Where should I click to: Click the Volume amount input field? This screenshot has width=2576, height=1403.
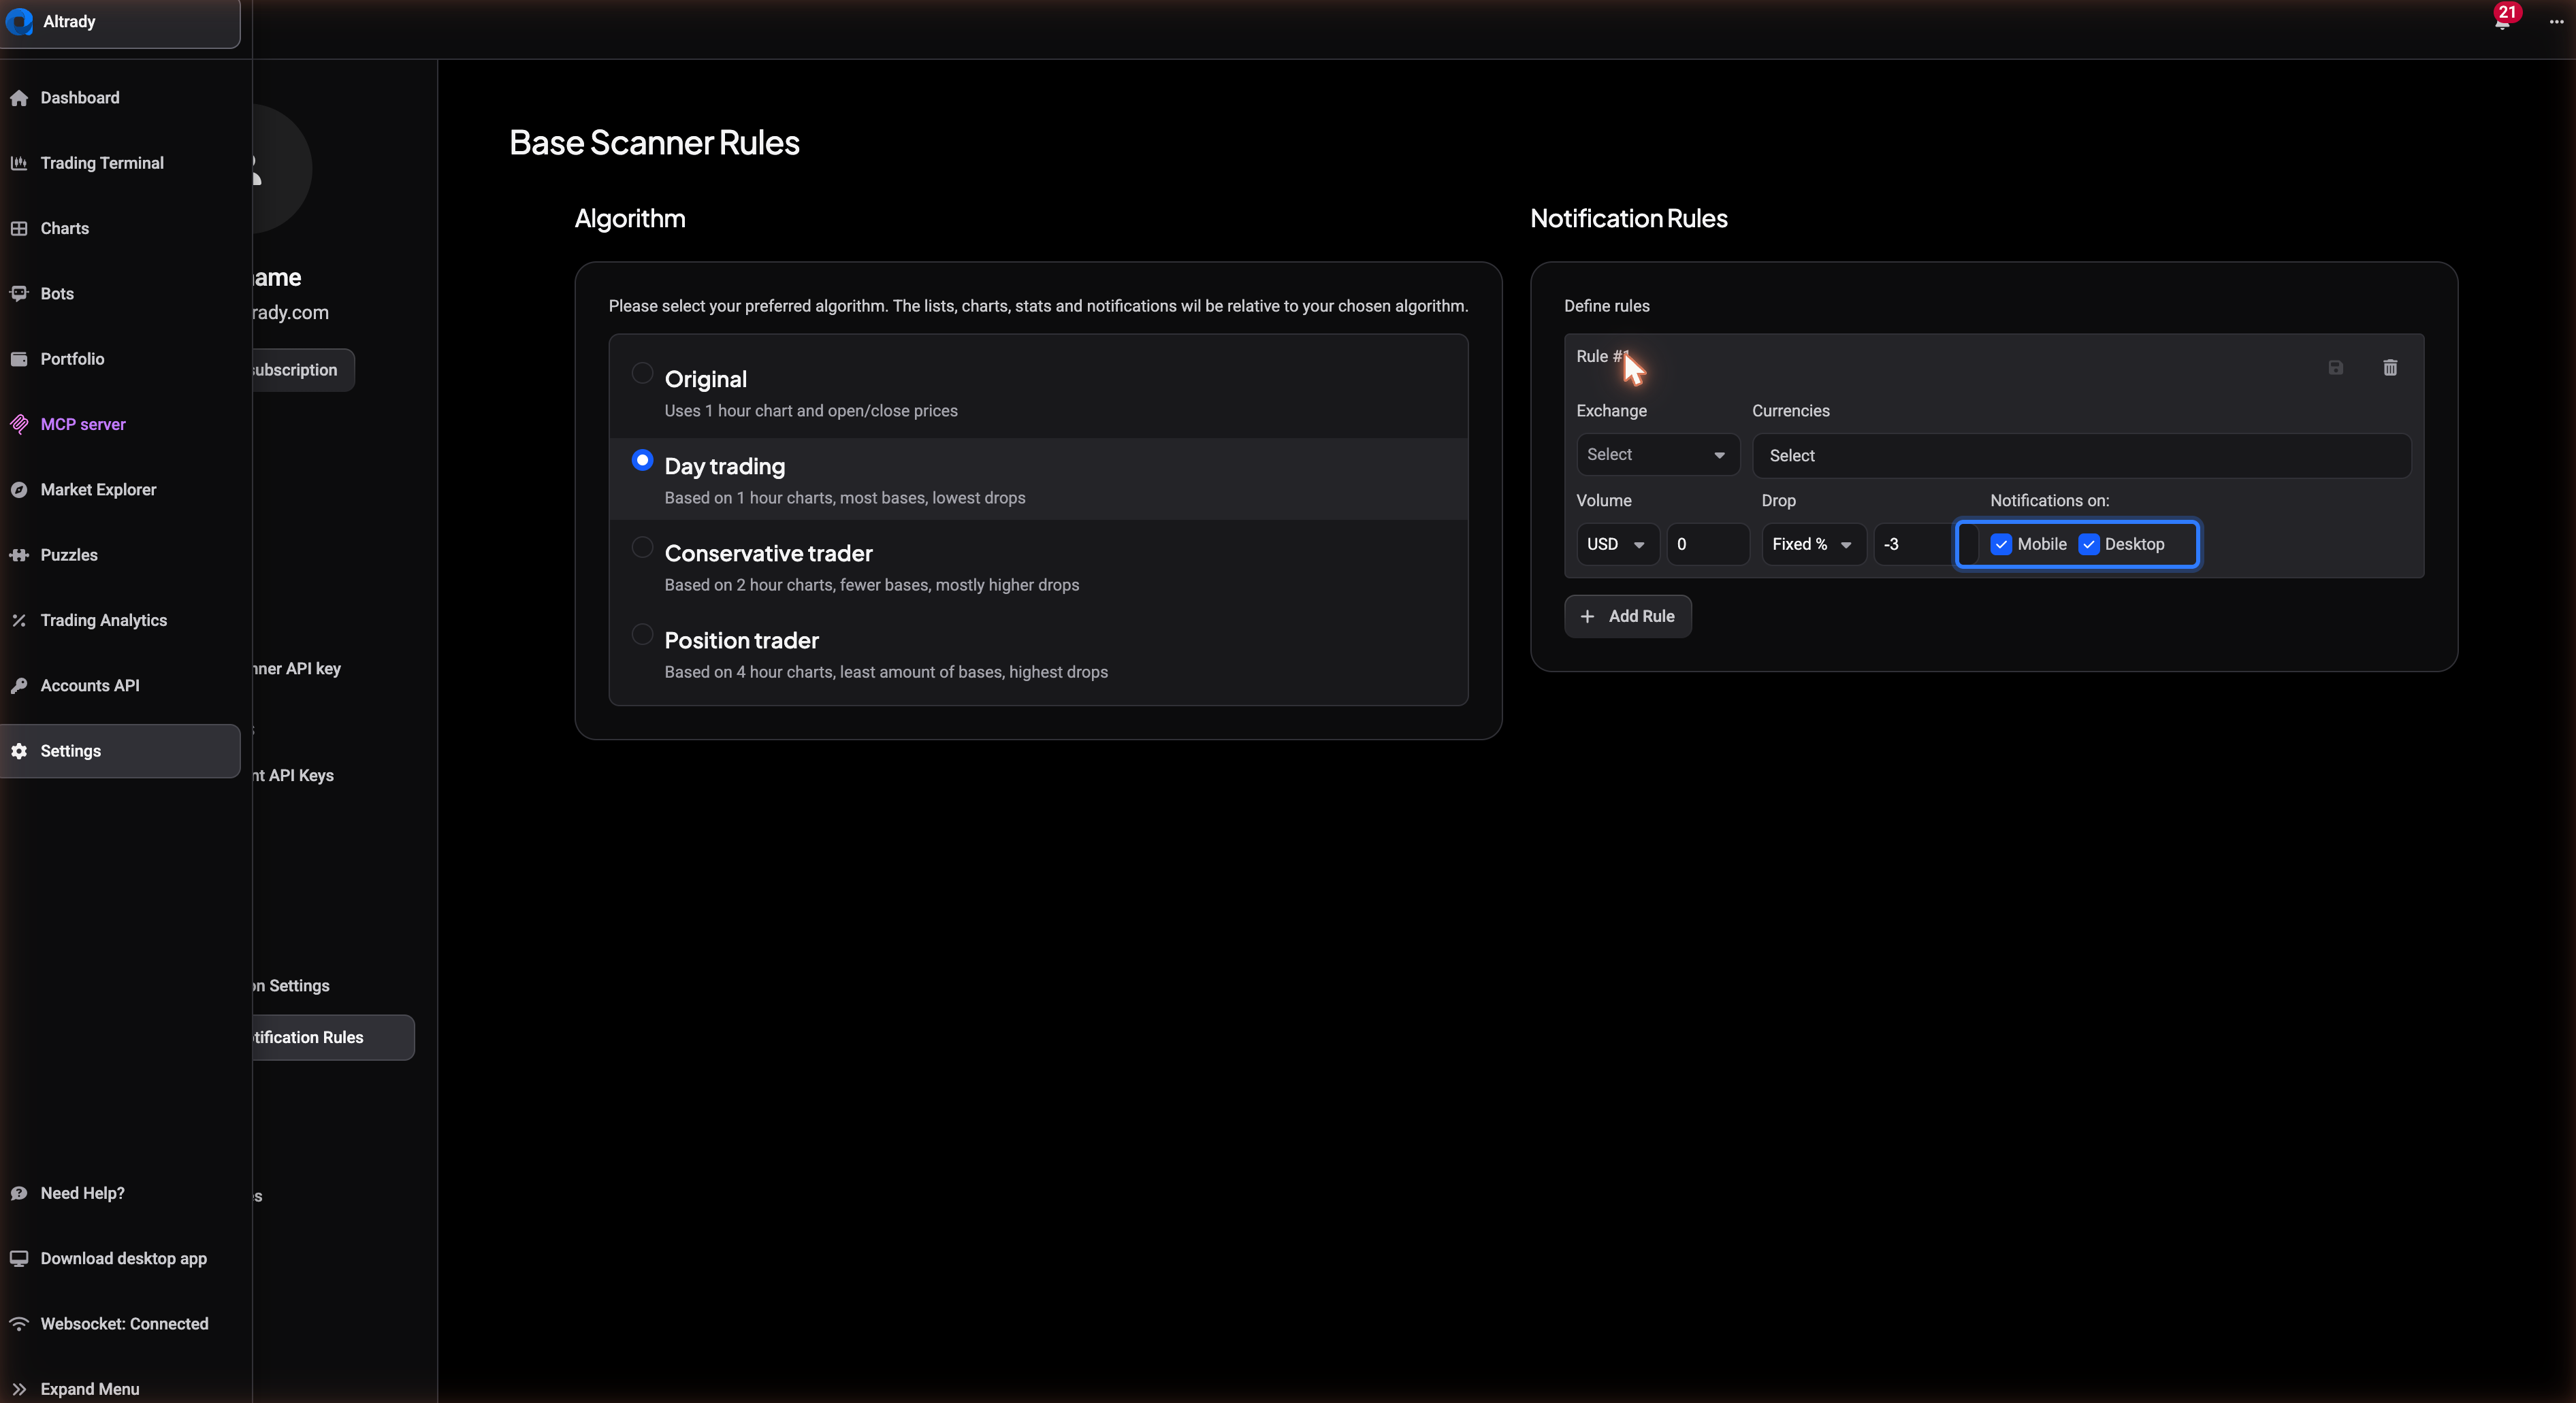pyautogui.click(x=1708, y=544)
